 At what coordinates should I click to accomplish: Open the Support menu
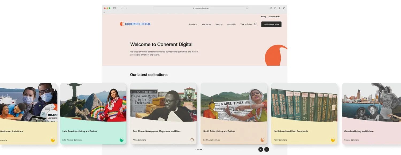click(x=219, y=24)
